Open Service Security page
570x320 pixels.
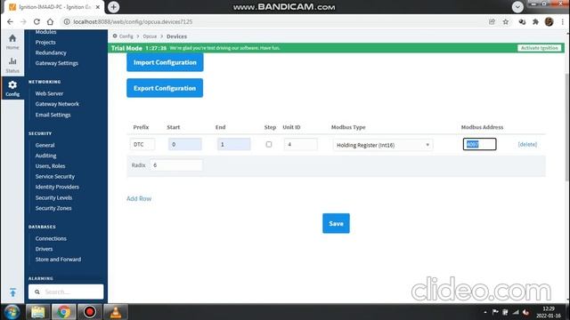[55, 177]
